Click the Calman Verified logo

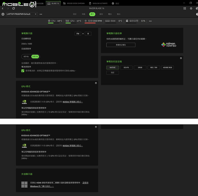[169, 45]
